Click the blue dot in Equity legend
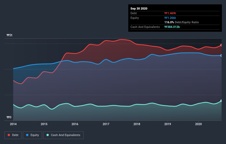 (27, 135)
